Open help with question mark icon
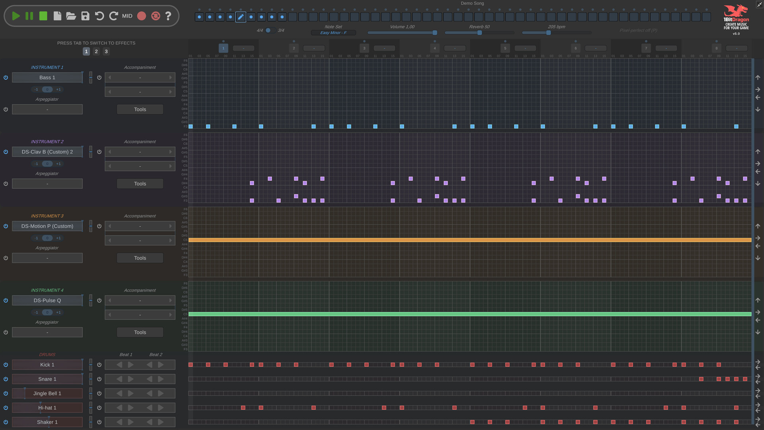Image resolution: width=764 pixels, height=430 pixels. [x=168, y=16]
